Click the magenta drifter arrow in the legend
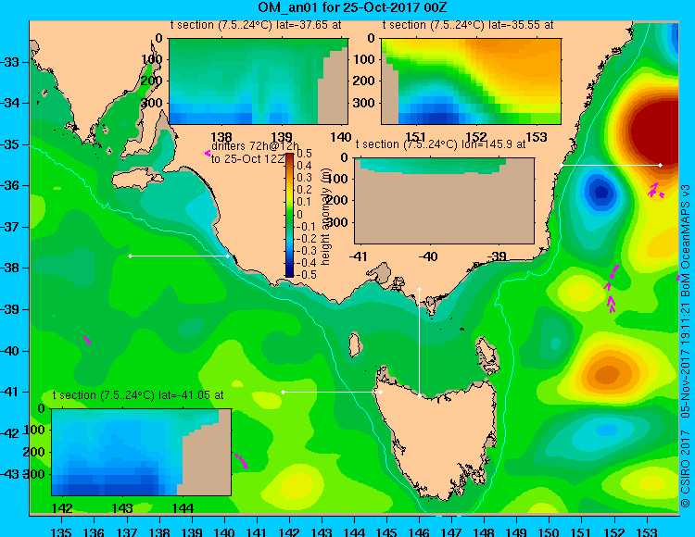Image resolution: width=695 pixels, height=537 pixels. click(x=208, y=153)
